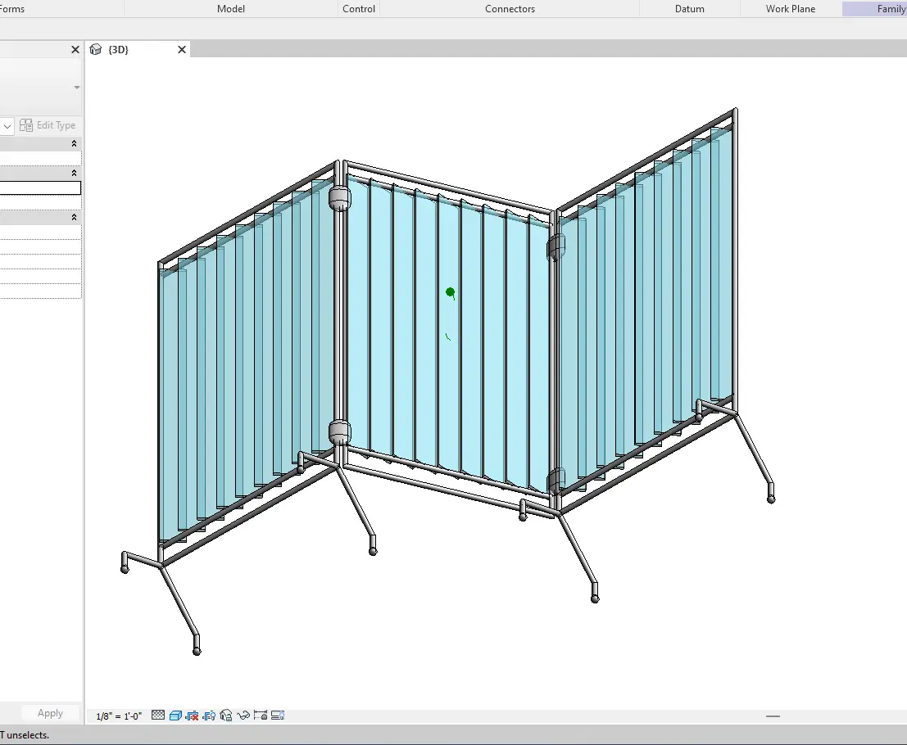The height and width of the screenshot is (745, 907).
Task: Open the type selector dropdown arrow
Action: (7, 126)
